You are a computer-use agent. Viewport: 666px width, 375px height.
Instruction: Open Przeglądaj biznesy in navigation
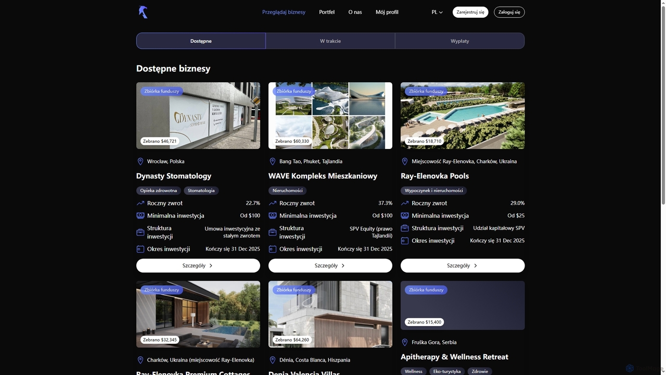pos(284,12)
